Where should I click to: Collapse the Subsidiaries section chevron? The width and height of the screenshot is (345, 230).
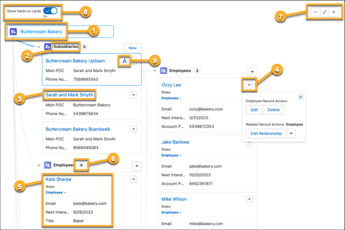(38, 47)
